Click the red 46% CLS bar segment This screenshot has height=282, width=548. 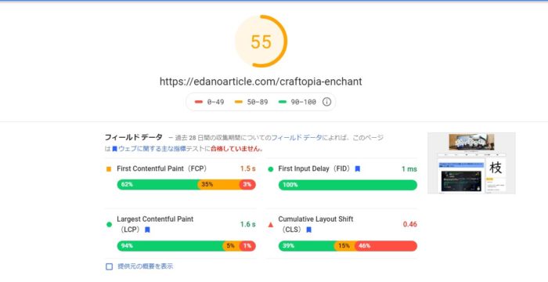(387, 246)
